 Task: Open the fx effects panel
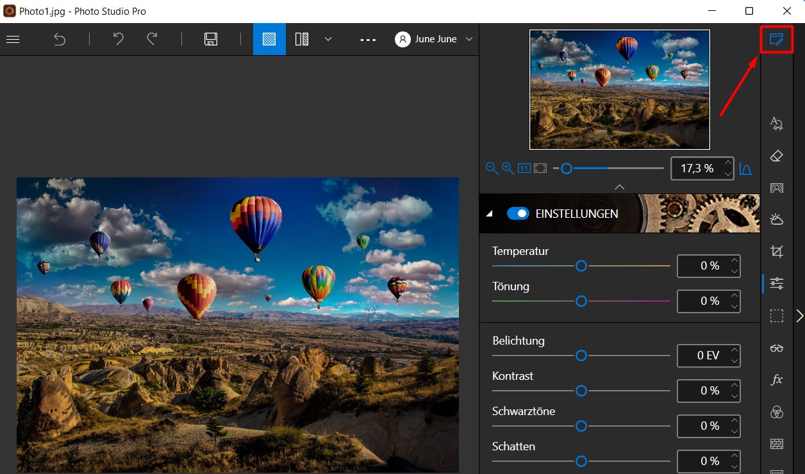coord(776,380)
